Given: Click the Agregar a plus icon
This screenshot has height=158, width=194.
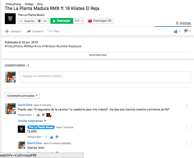Looking at the screenshot, I should (7, 31).
